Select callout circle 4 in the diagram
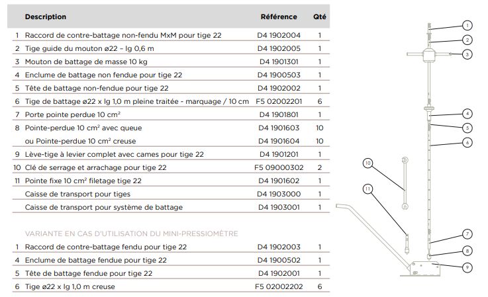Viewport: 488px width, 297px height. (467, 113)
